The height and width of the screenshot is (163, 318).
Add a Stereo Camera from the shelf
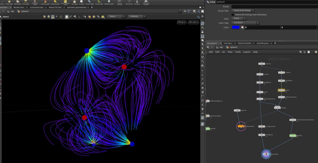click(x=120, y=2)
